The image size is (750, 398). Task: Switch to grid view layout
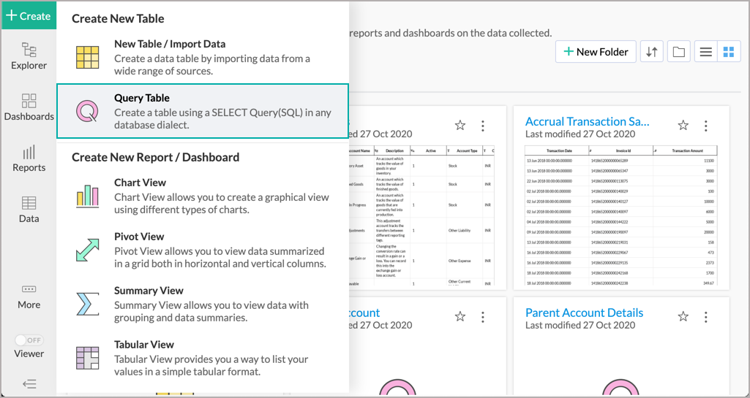tap(728, 52)
